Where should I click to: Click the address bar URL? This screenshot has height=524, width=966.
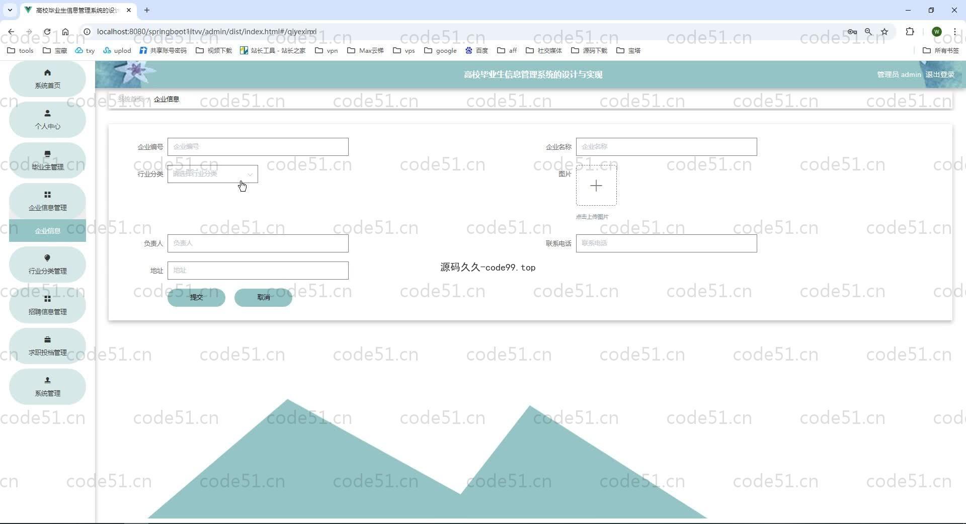click(207, 32)
